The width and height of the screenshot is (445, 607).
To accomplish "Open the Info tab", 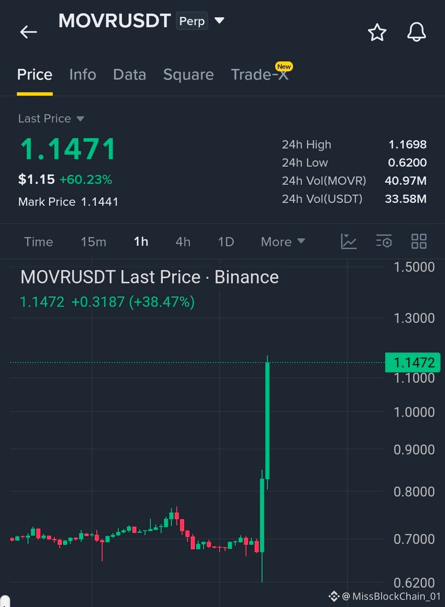I will coord(83,75).
